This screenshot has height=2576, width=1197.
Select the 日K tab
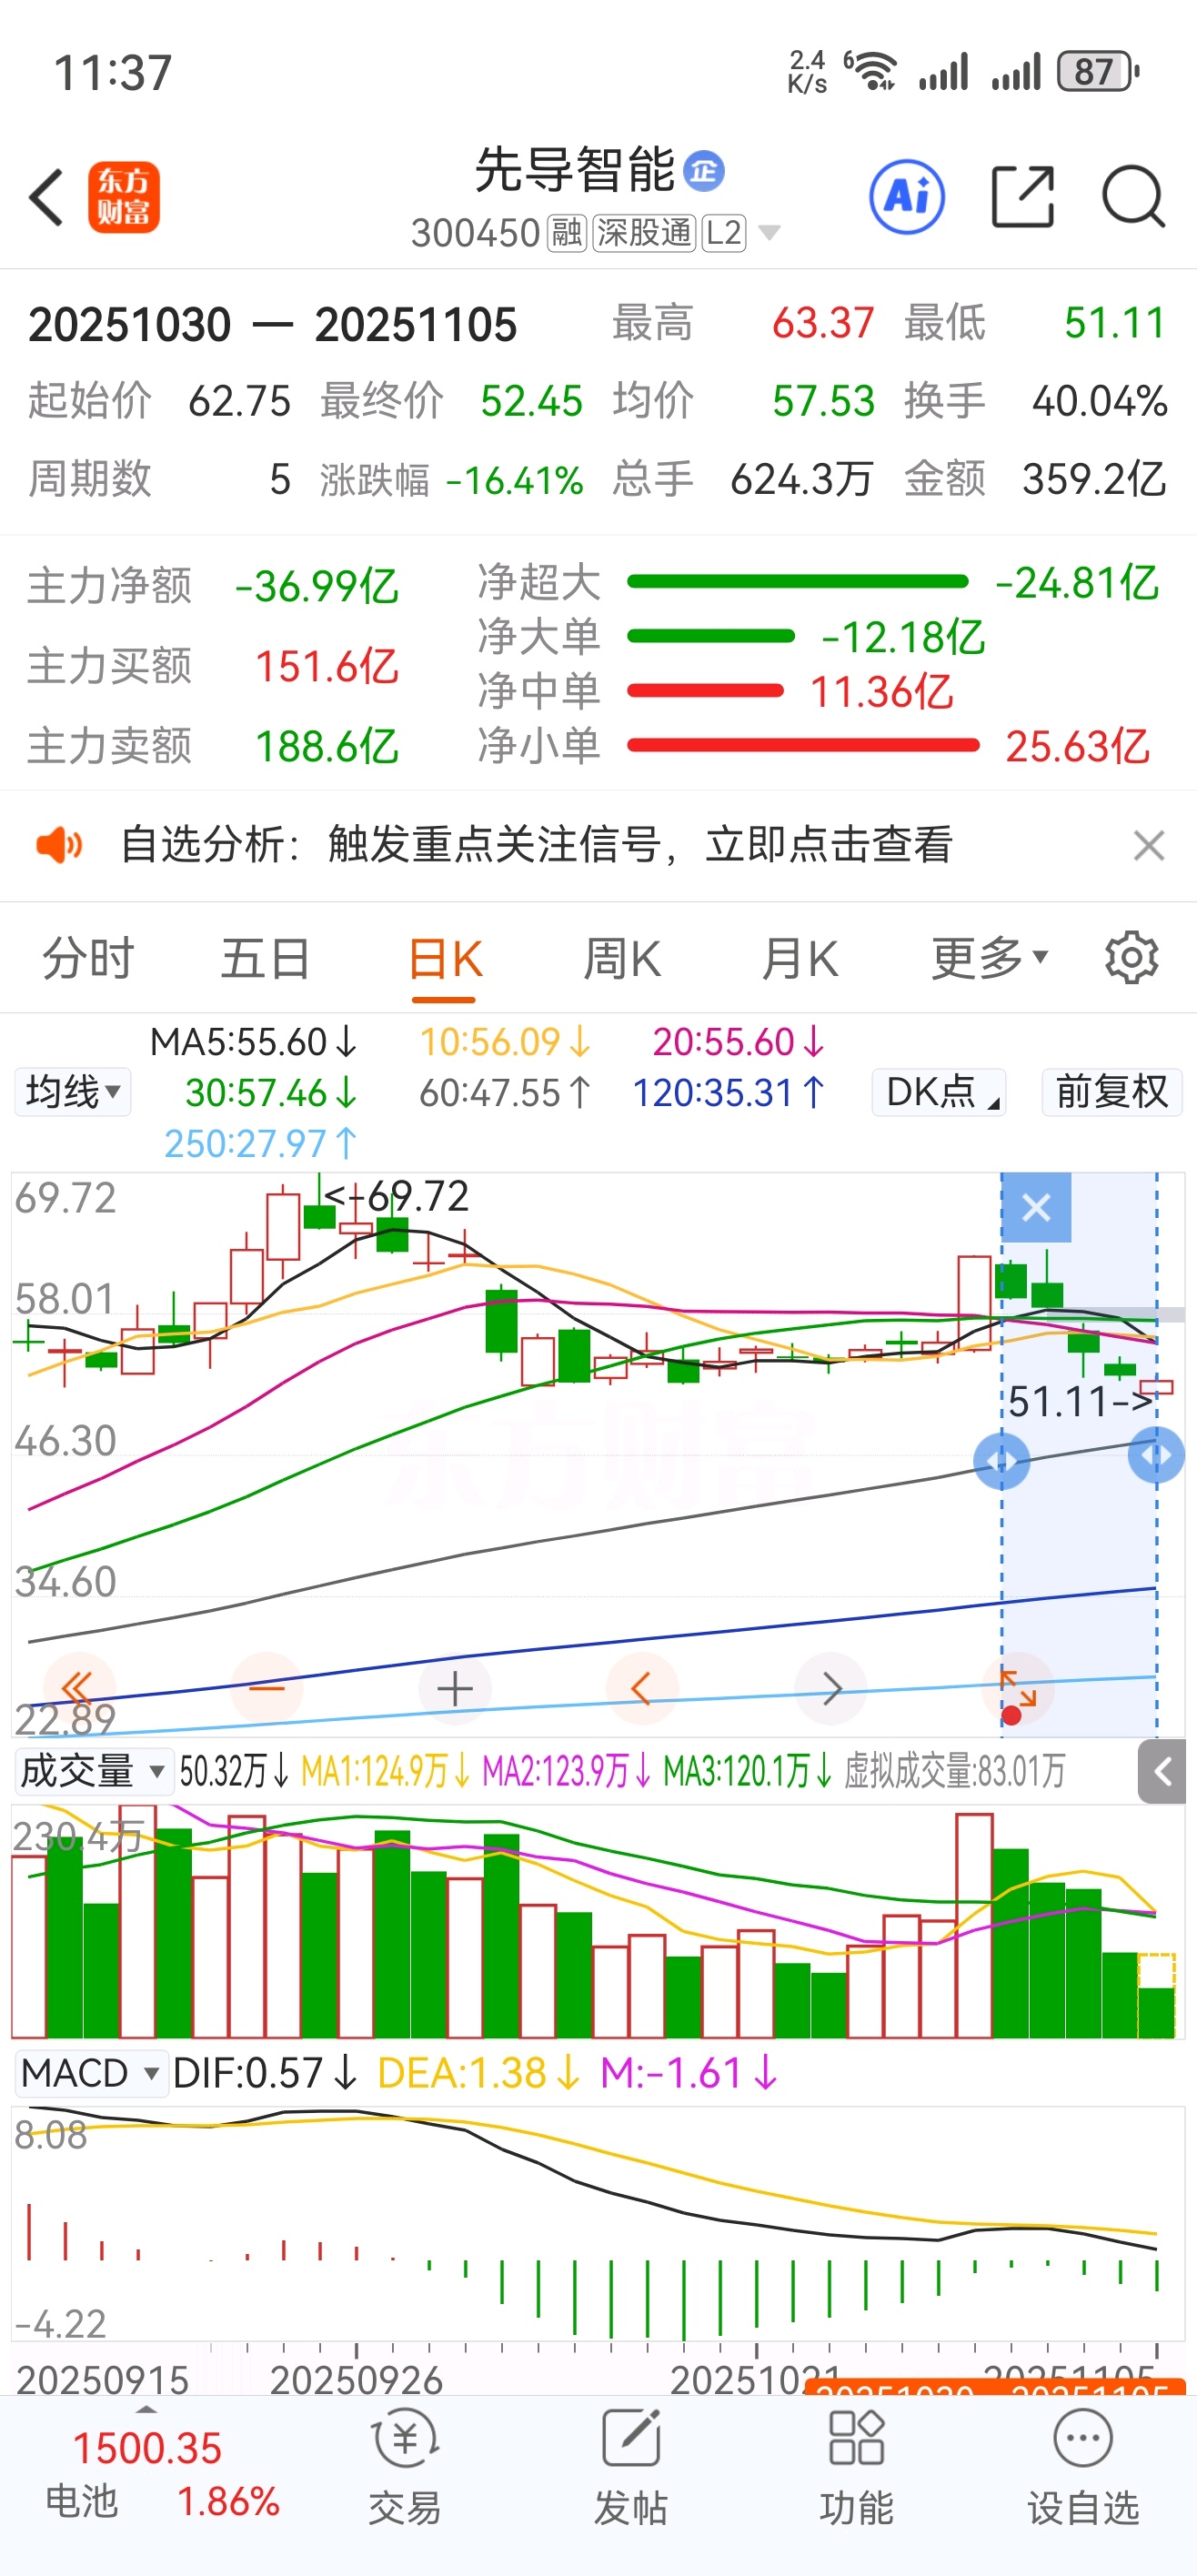coord(445,958)
